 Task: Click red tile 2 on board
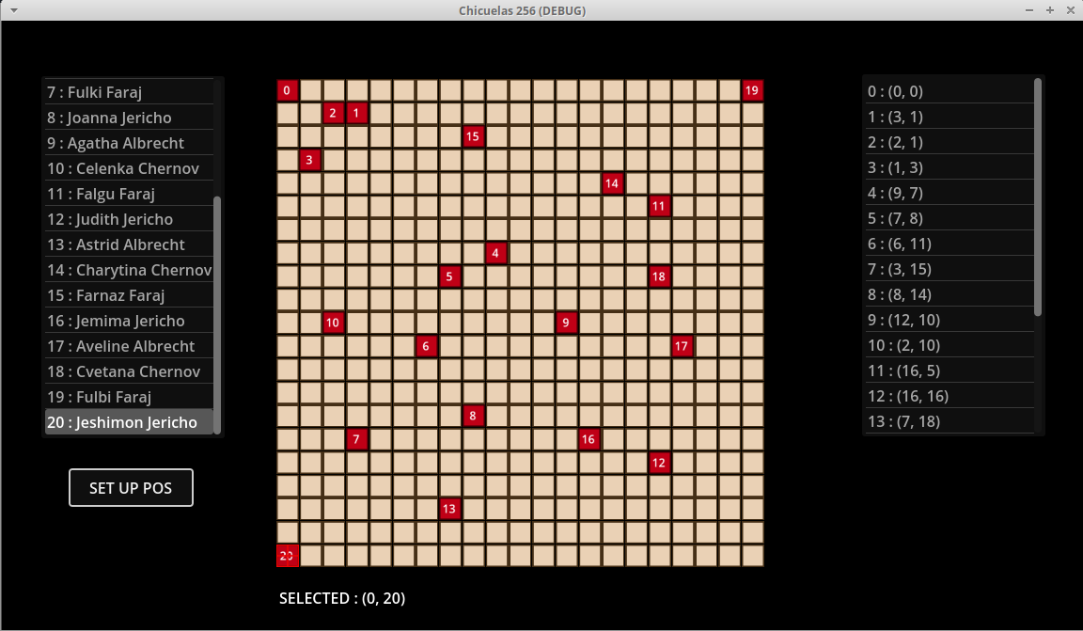[333, 113]
